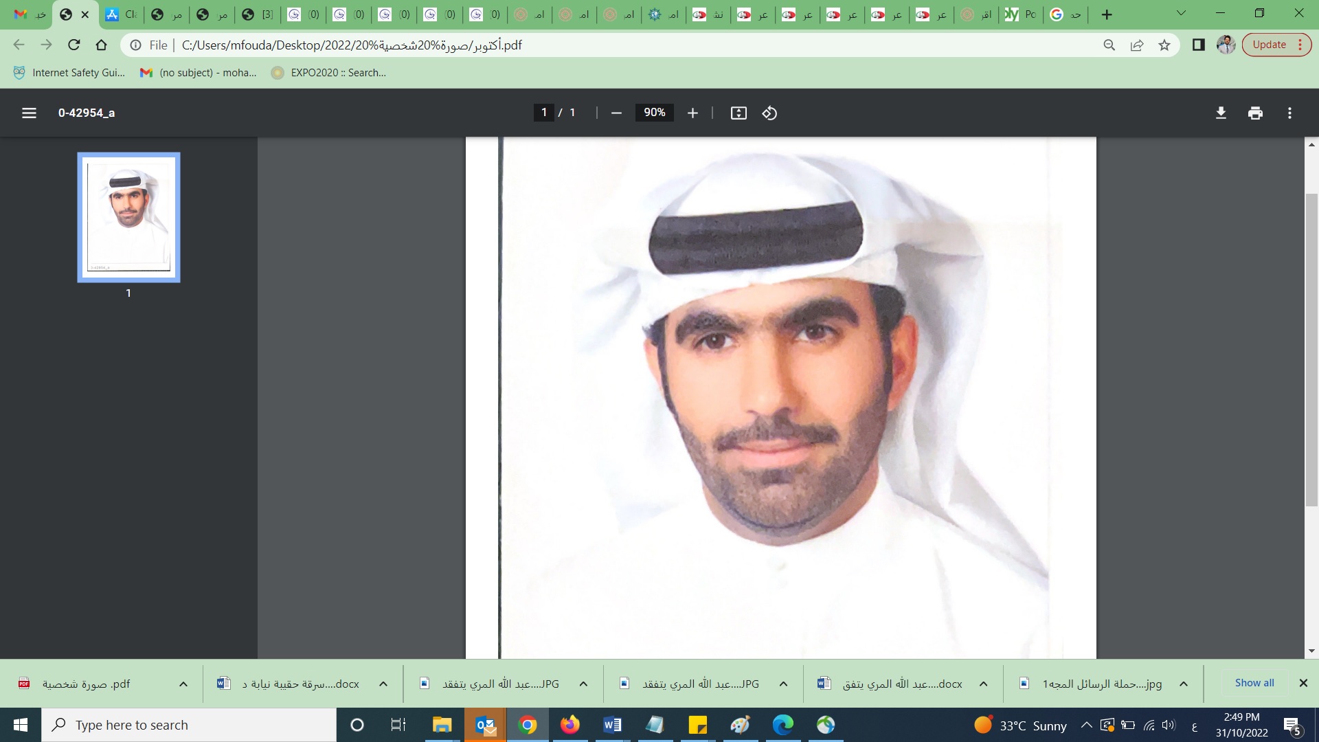Click the zoom percentage field showing 90%
Viewport: 1319px width, 742px height.
tap(654, 113)
